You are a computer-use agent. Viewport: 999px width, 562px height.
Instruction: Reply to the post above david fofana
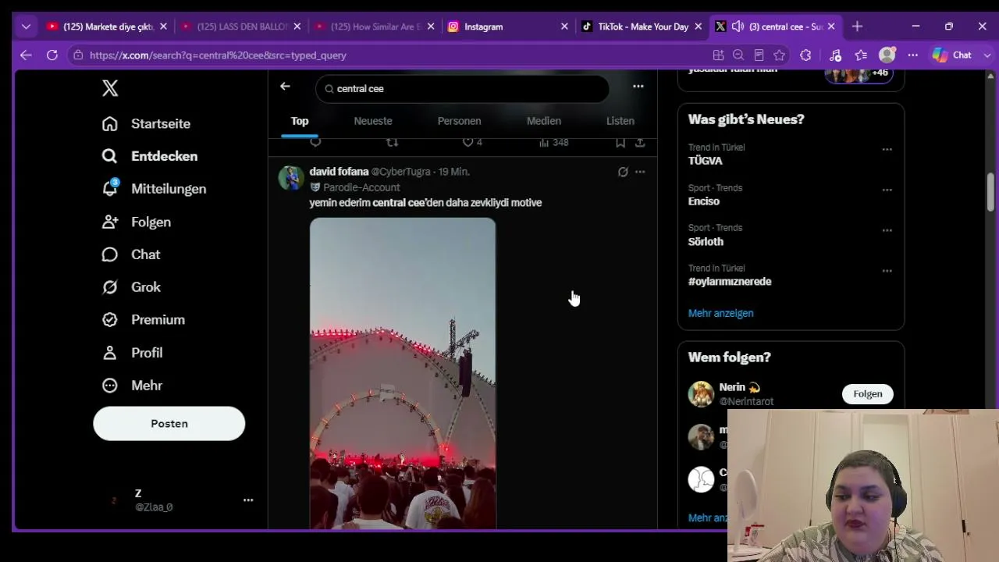pyautogui.click(x=315, y=142)
